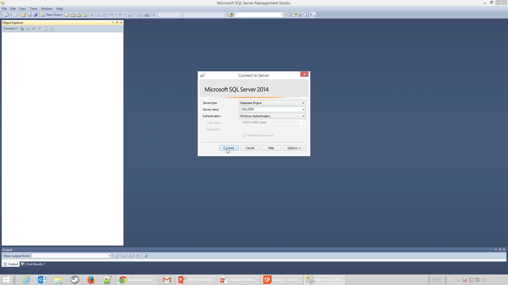The image size is (508, 285).
Task: Open Show output from dropdown
Action: [x=109, y=256]
